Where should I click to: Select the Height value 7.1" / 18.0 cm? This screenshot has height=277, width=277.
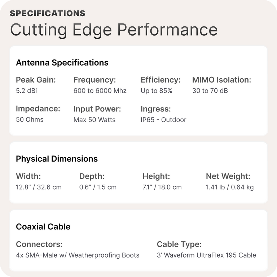tap(162, 187)
